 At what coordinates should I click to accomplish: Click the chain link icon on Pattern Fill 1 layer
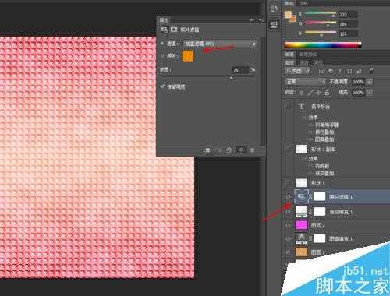[310, 238]
